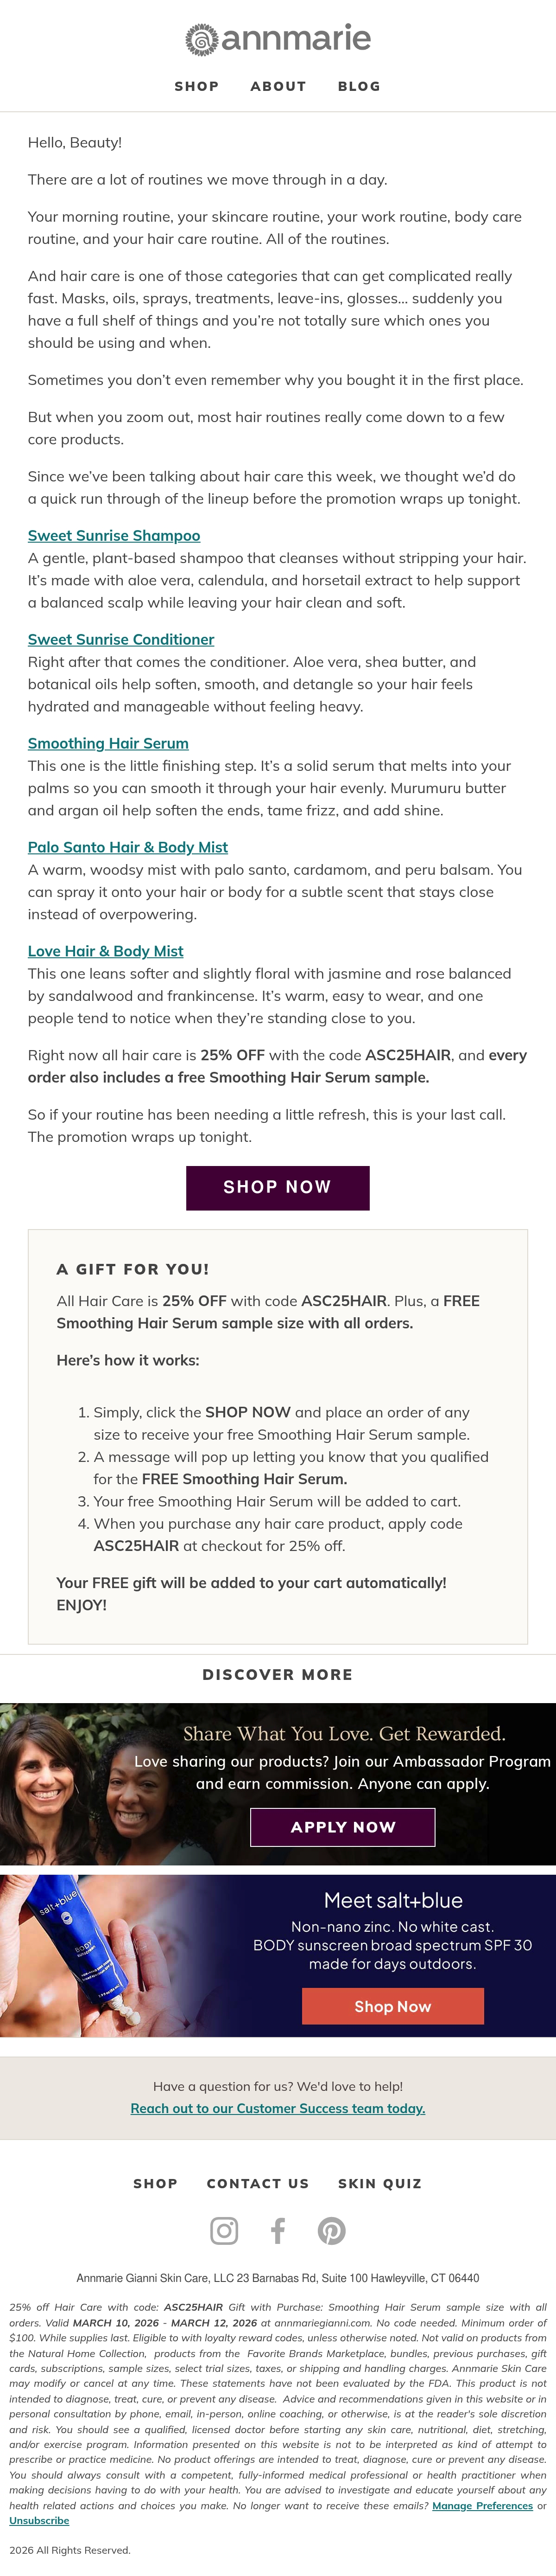Open the ABOUT menu item
The image size is (556, 2576).
tap(278, 86)
